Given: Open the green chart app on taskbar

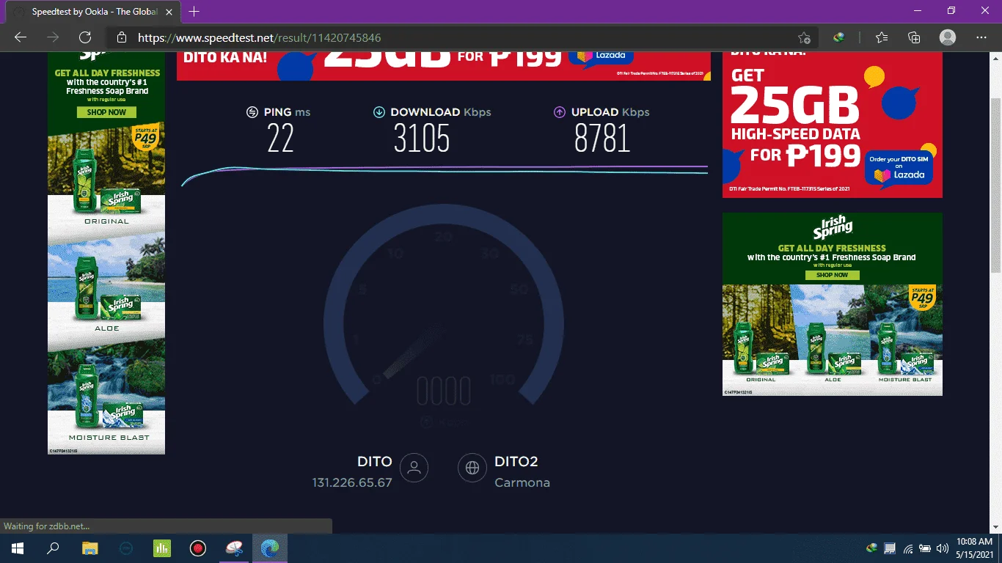Looking at the screenshot, I should click(161, 548).
